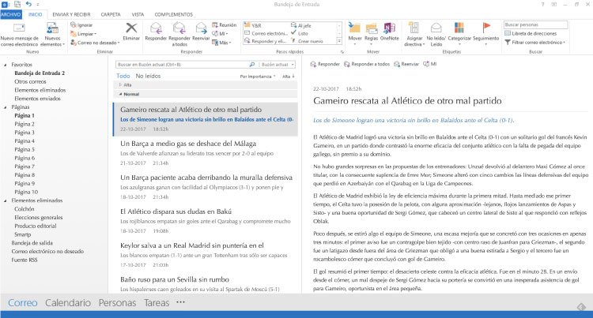
Task: Collapse the Favoritos folder group
Action: 6,65
